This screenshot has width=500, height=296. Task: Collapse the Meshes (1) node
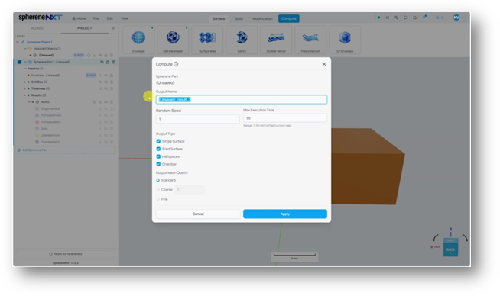pos(25,69)
